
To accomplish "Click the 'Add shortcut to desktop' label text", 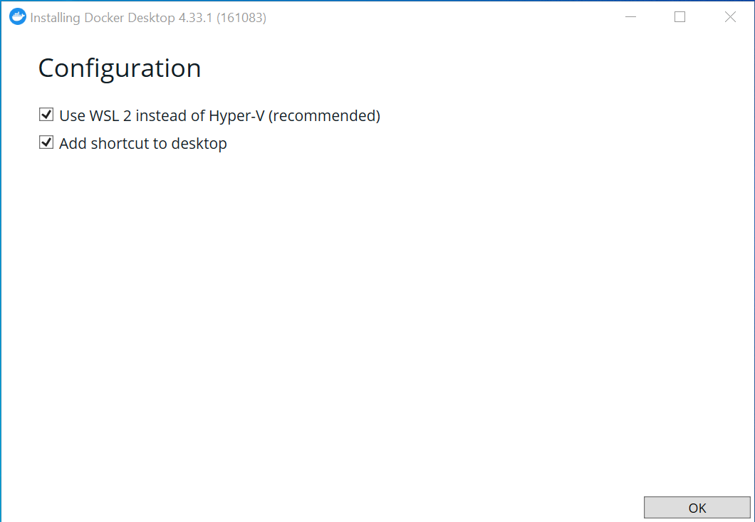I will [142, 143].
